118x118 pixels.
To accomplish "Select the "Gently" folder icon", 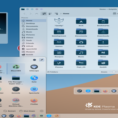I will point(59,21).
